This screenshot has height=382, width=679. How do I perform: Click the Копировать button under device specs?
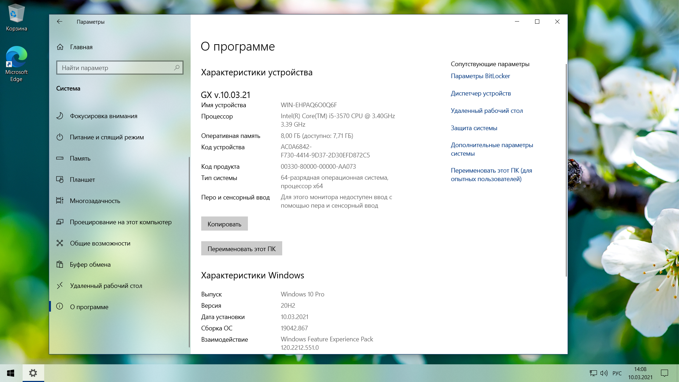(224, 224)
